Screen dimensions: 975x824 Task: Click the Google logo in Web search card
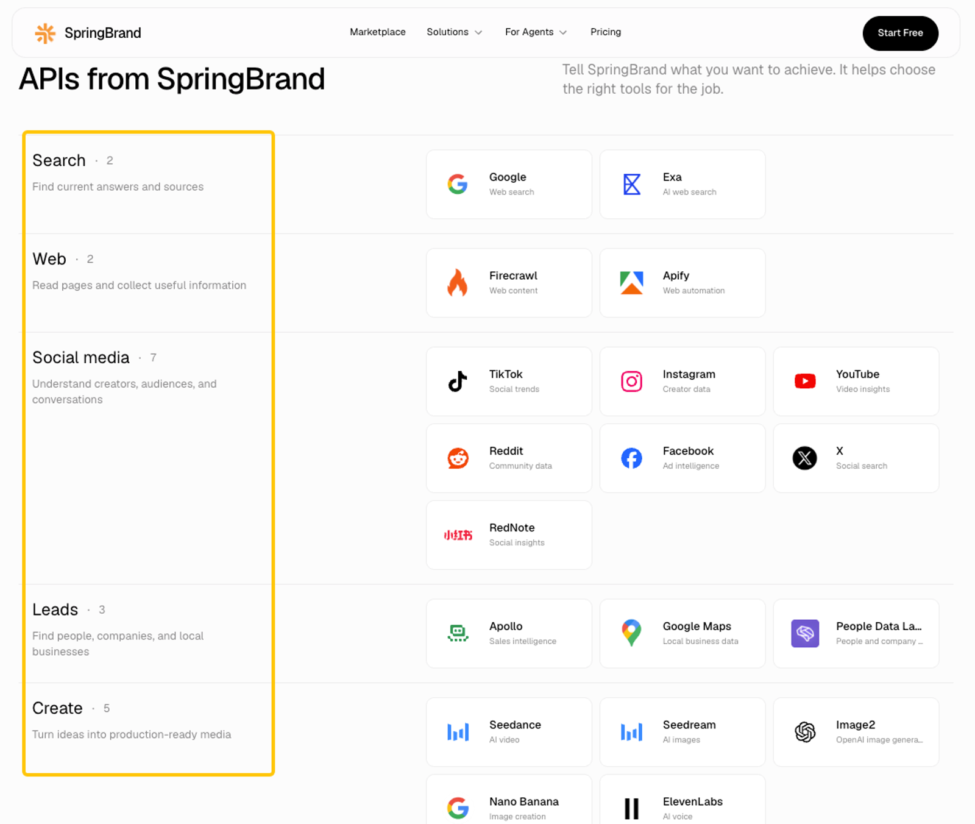tap(458, 184)
